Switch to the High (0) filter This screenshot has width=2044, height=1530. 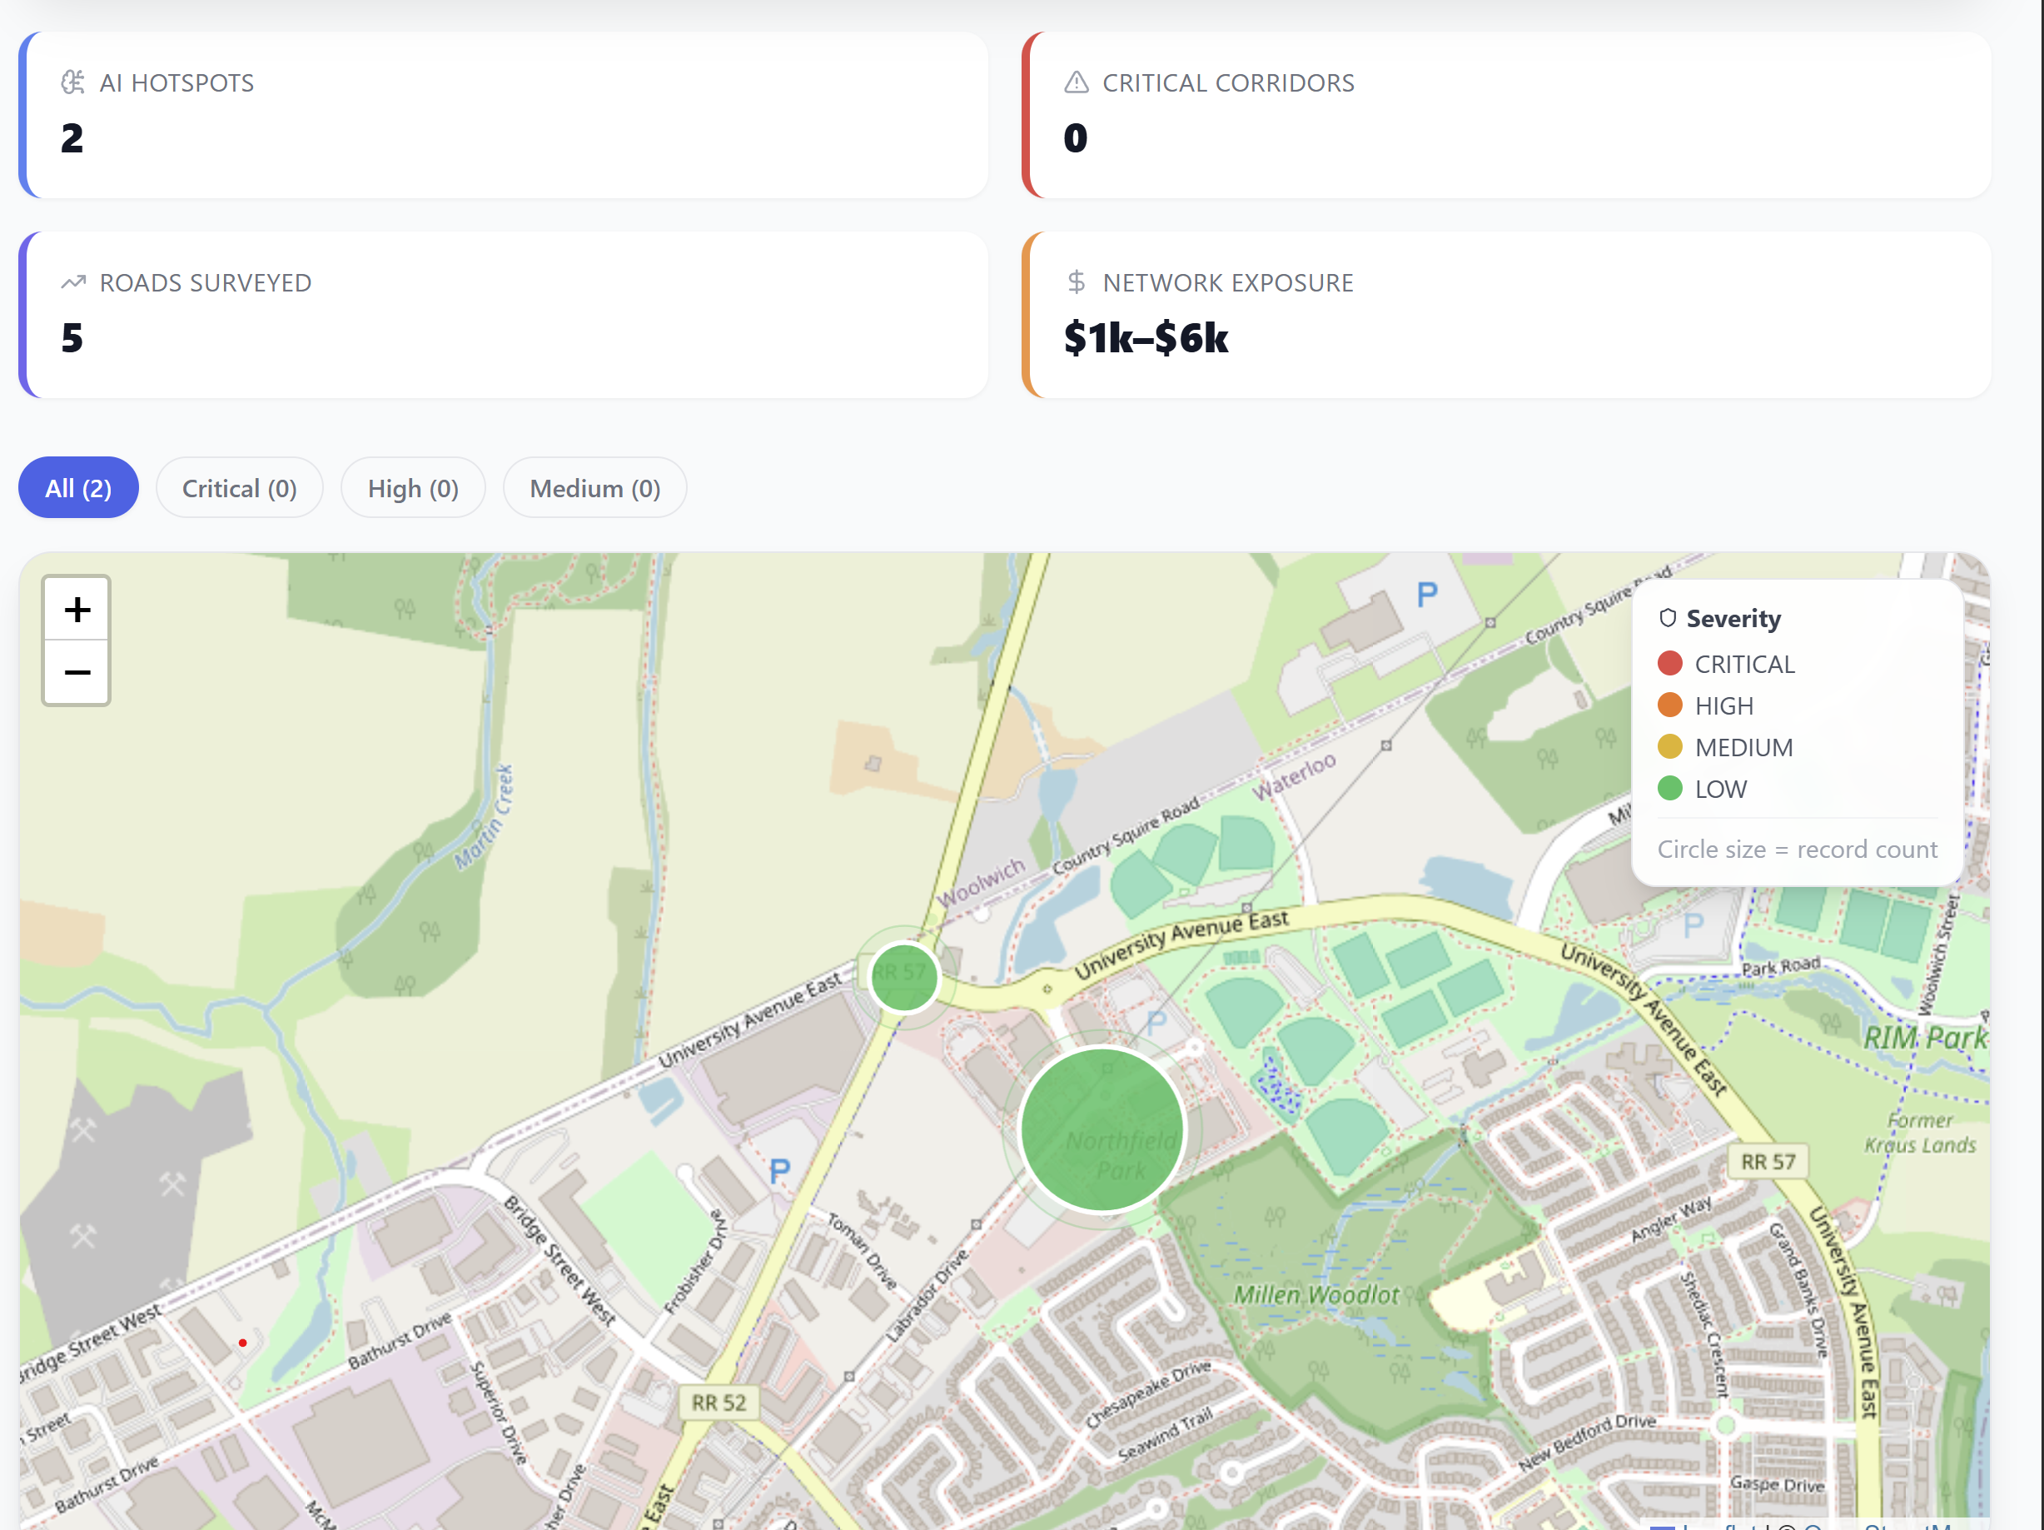[x=413, y=488]
